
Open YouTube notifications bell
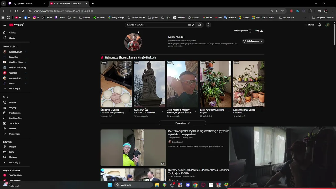click(320, 25)
